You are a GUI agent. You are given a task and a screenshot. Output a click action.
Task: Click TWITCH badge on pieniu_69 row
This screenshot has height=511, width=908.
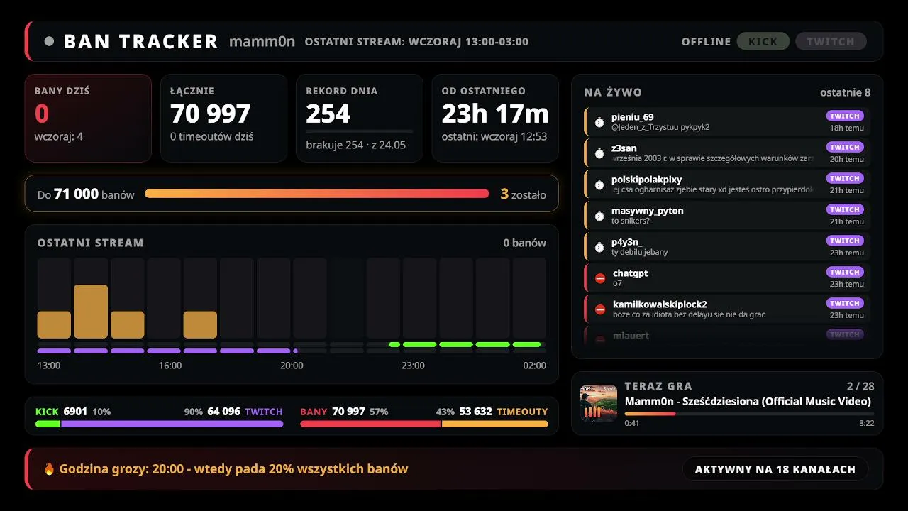tap(845, 116)
